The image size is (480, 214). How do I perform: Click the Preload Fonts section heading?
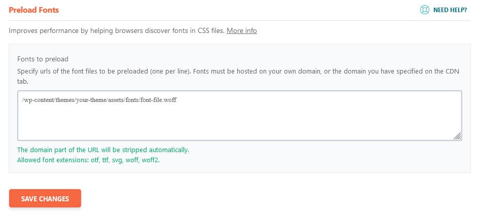pos(33,9)
